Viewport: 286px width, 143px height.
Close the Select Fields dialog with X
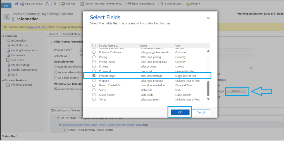point(208,18)
